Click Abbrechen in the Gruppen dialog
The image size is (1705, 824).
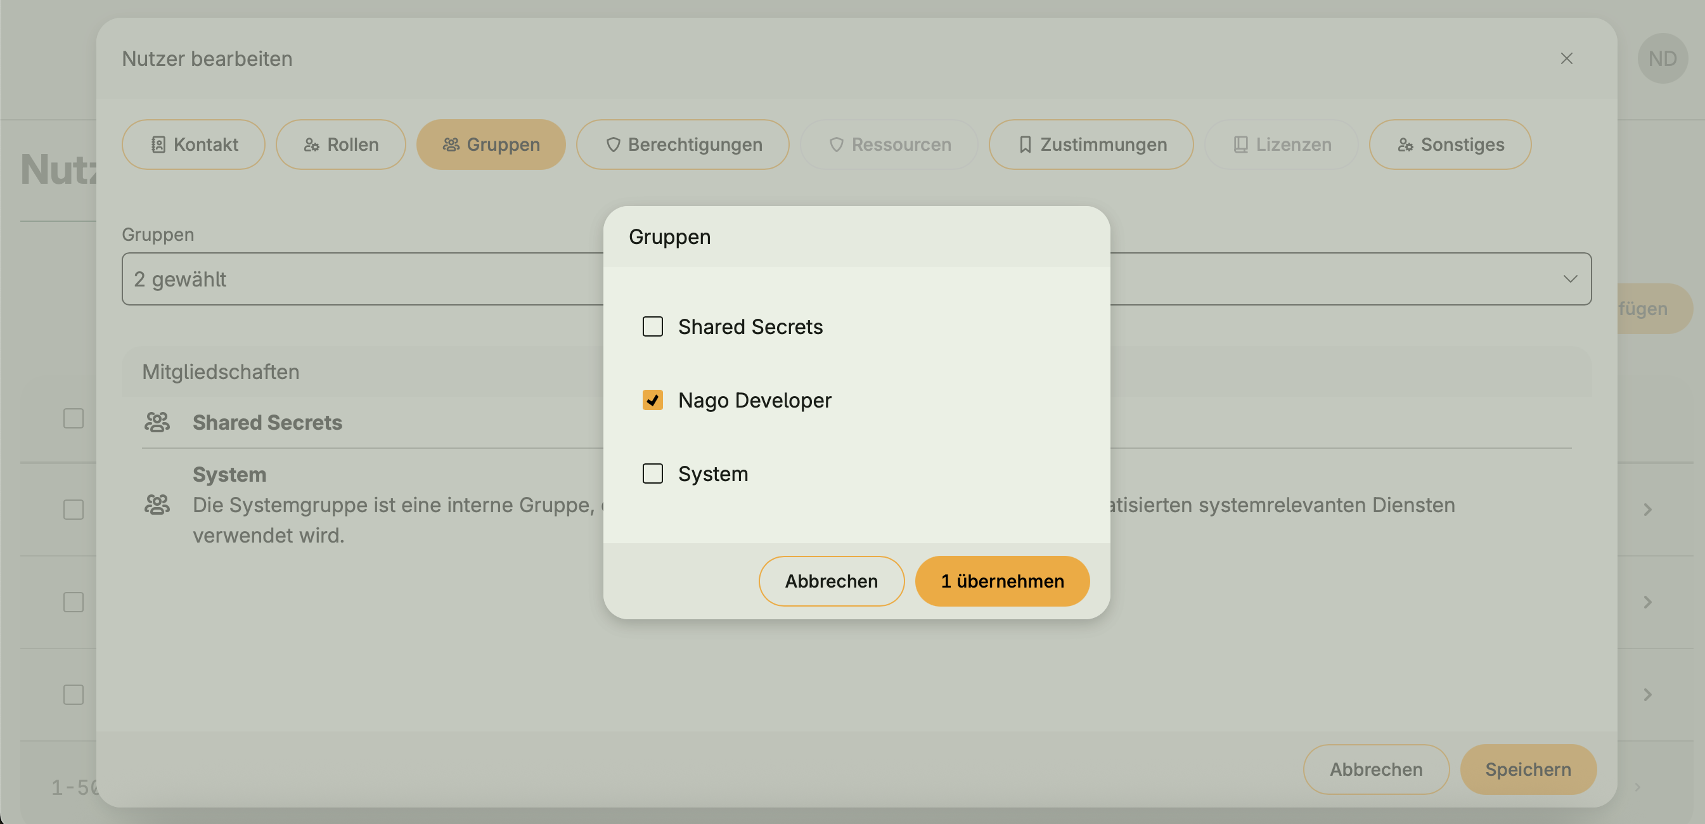831,581
